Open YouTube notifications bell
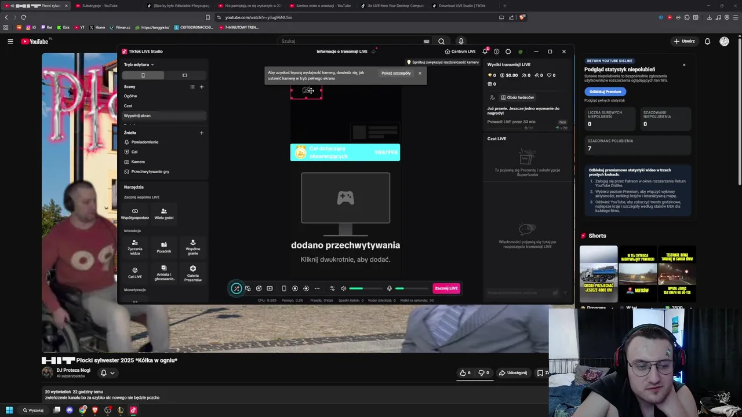 coord(707,41)
